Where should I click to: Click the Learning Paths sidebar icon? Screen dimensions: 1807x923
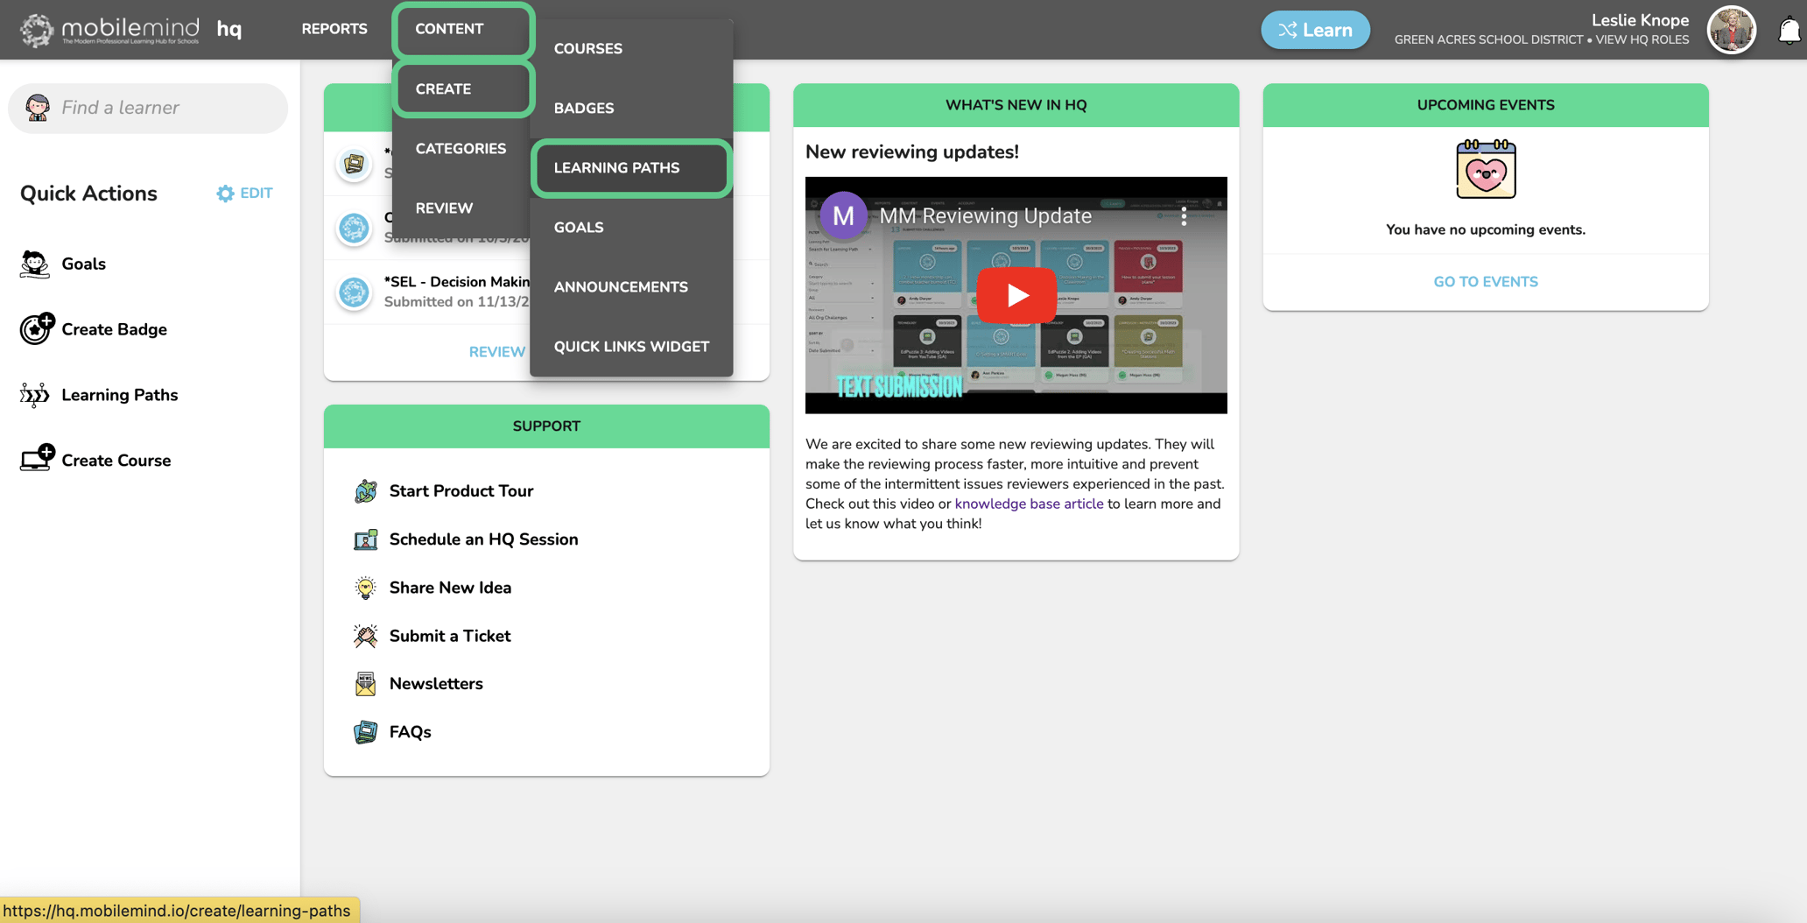[x=35, y=395]
